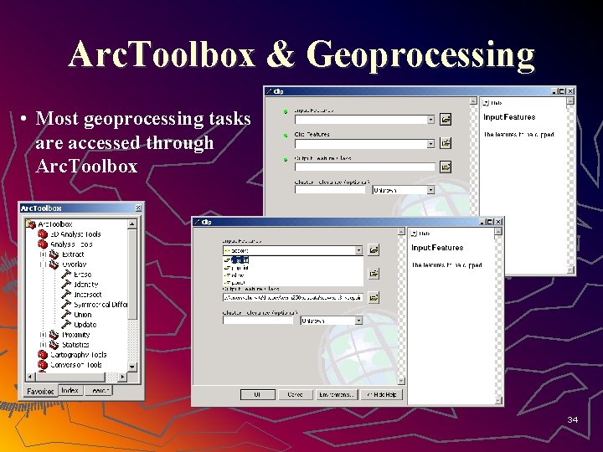
Task: Browse for Clip Features in back Clip window
Action: (446, 143)
